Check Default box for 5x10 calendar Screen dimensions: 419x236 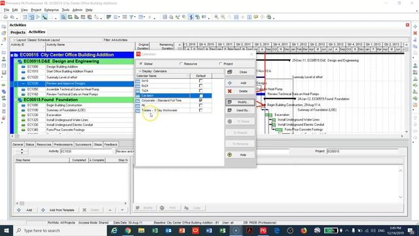pyautogui.click(x=201, y=81)
